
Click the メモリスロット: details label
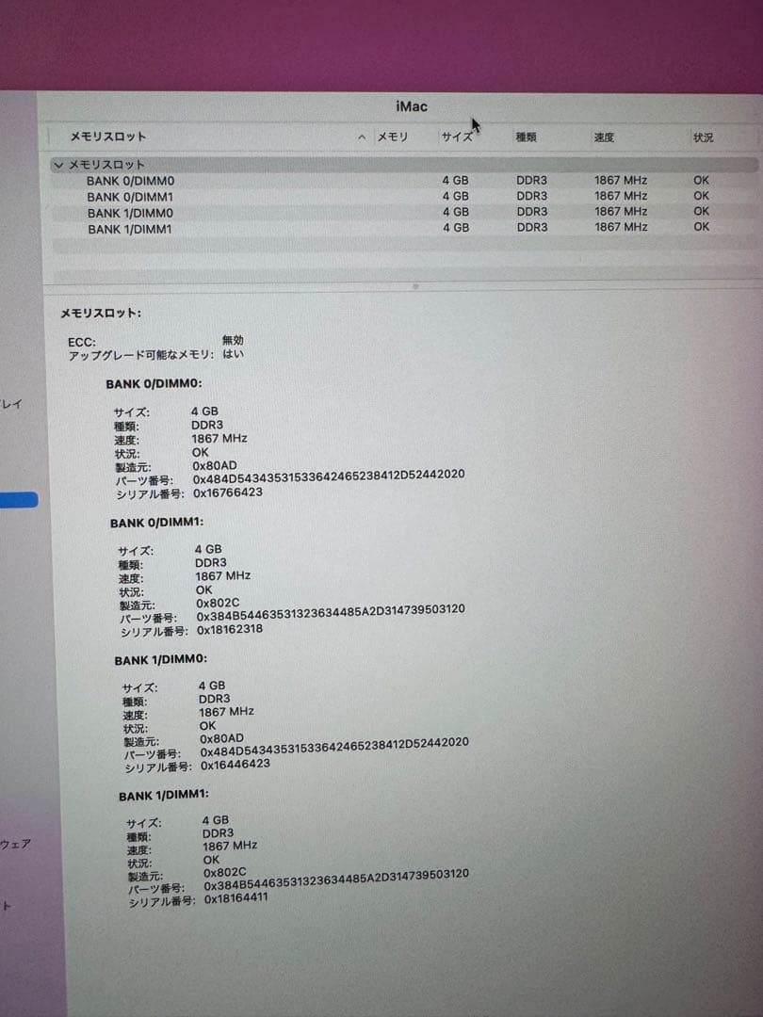(x=99, y=314)
